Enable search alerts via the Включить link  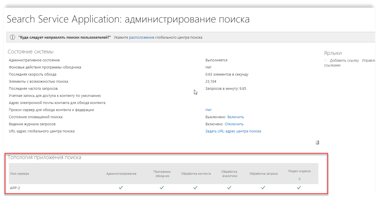(x=235, y=117)
